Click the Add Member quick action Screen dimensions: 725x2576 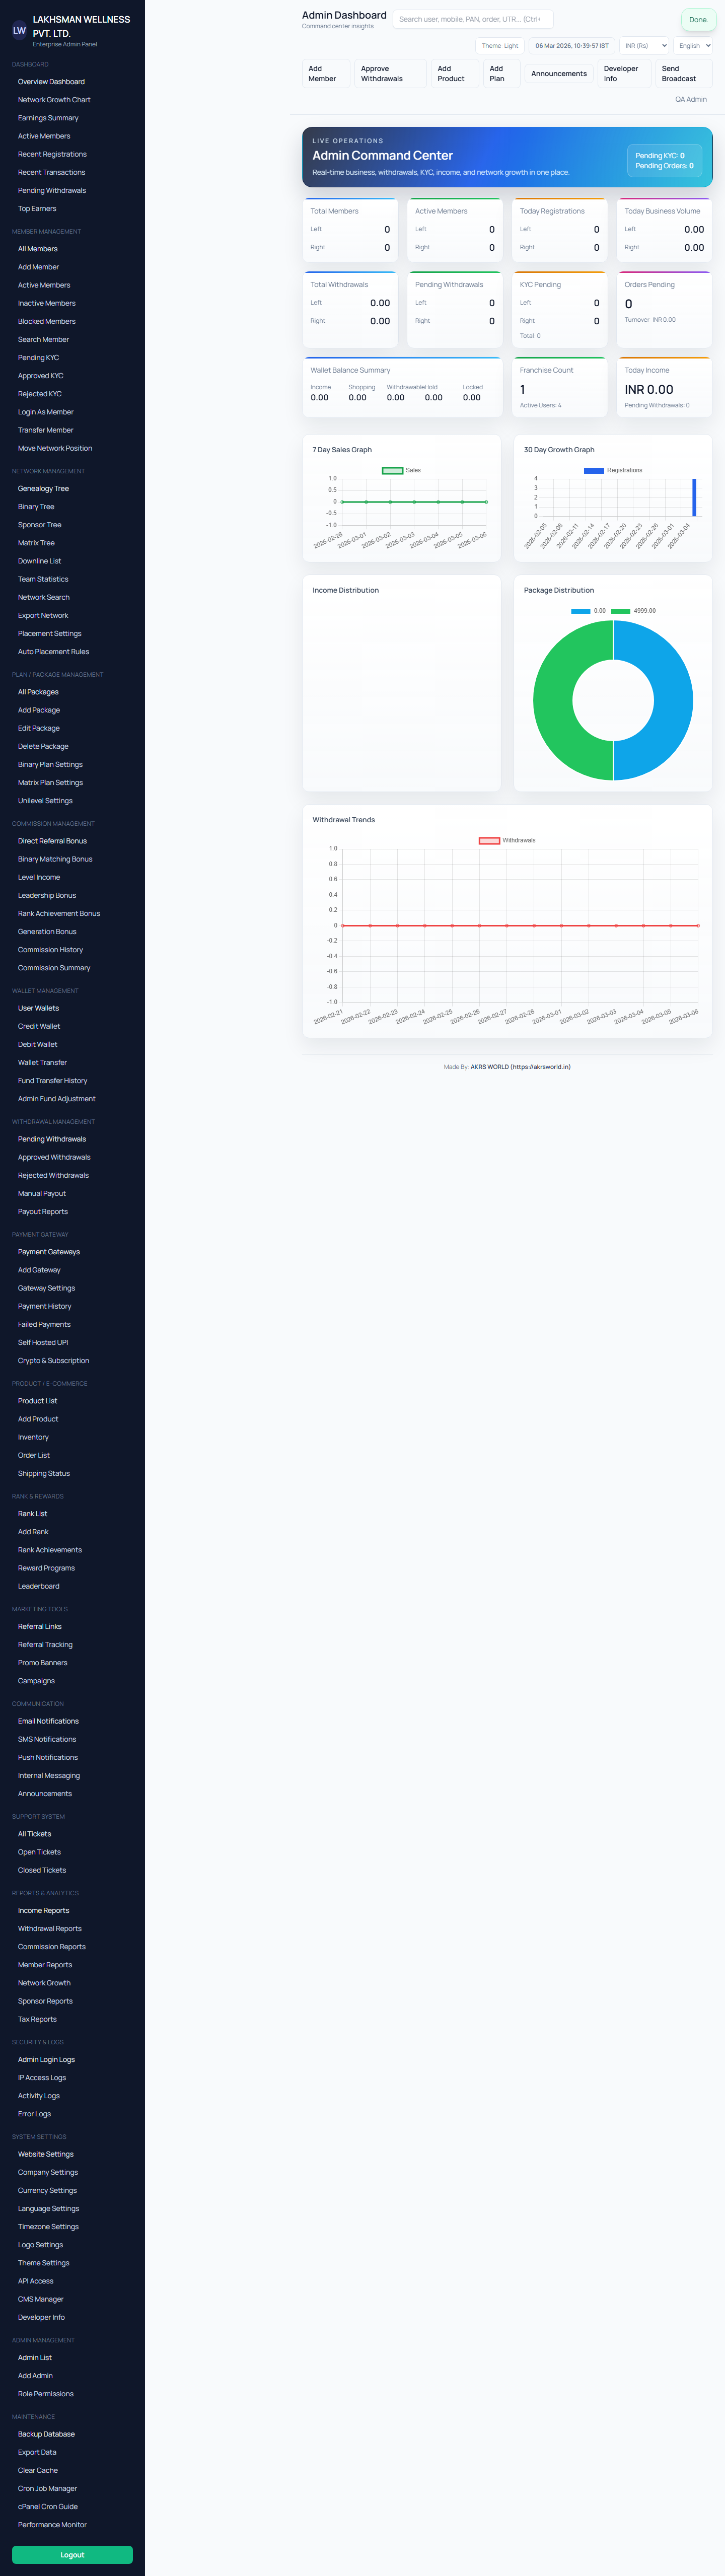[x=325, y=74]
